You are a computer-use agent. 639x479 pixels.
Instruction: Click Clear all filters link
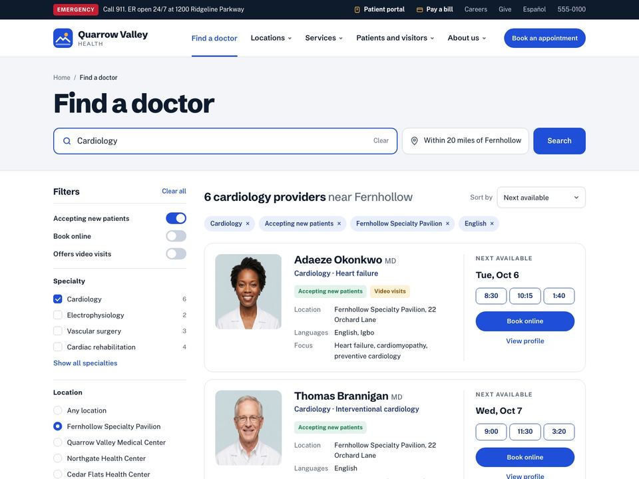tap(174, 191)
